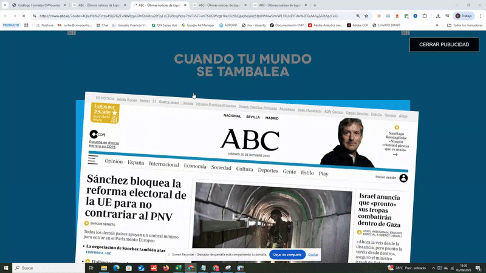Open the Trabajo profile button
Image resolution: width=486 pixels, height=273 pixels.
coord(464,16)
